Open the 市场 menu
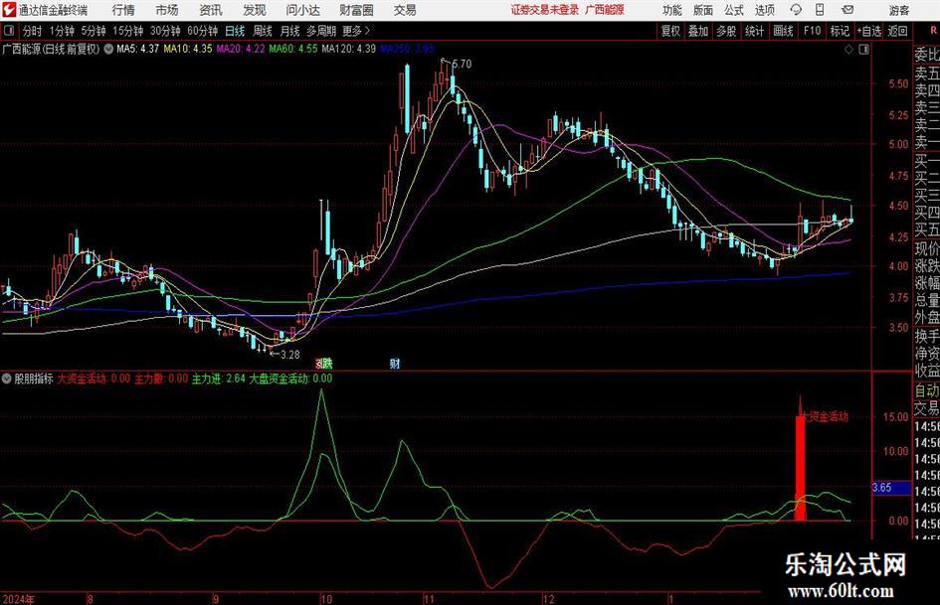 click(x=167, y=10)
